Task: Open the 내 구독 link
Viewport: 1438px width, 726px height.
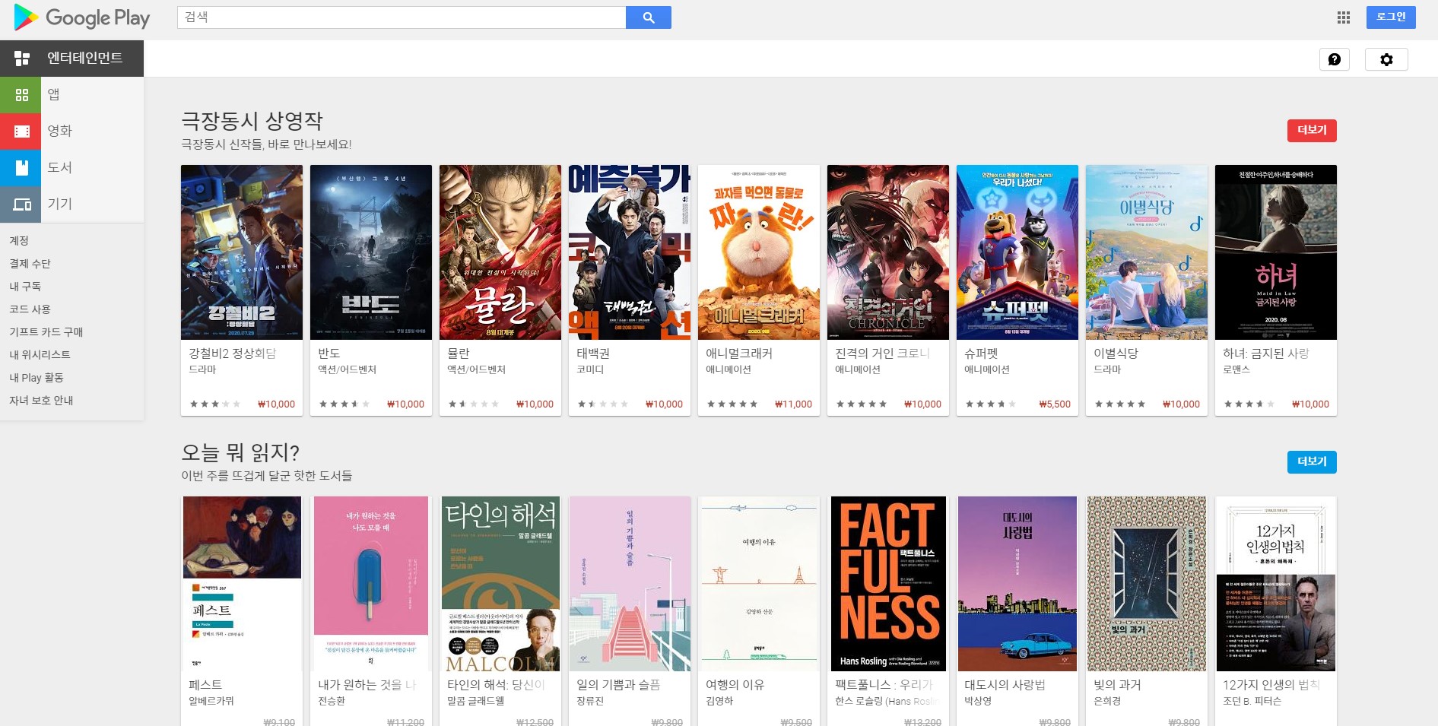Action: pos(25,286)
